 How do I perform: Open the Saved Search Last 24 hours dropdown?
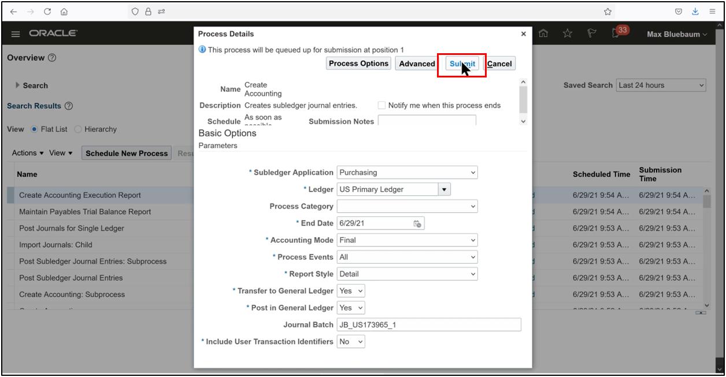tap(661, 84)
